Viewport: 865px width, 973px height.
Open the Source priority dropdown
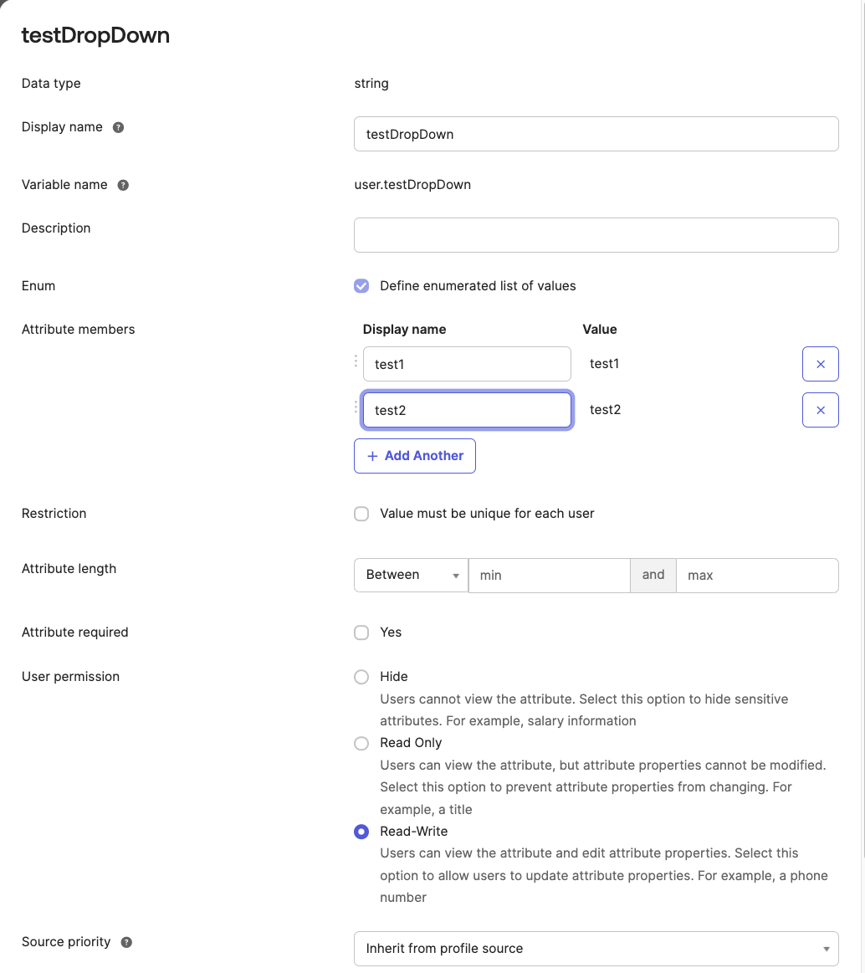coord(596,949)
